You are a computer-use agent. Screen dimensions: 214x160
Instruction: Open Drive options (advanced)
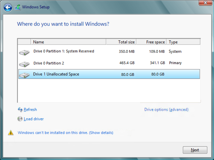click(166, 110)
